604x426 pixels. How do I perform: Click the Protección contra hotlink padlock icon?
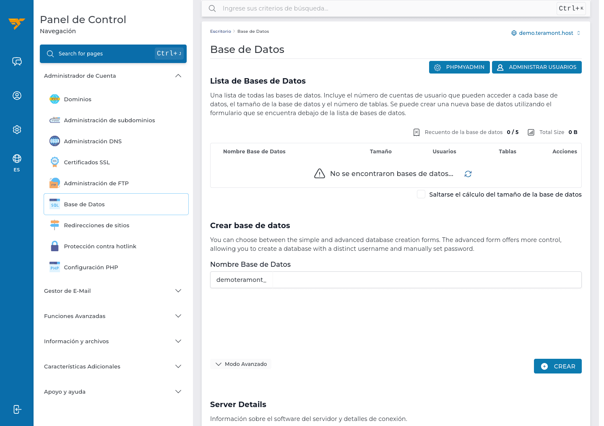(55, 246)
